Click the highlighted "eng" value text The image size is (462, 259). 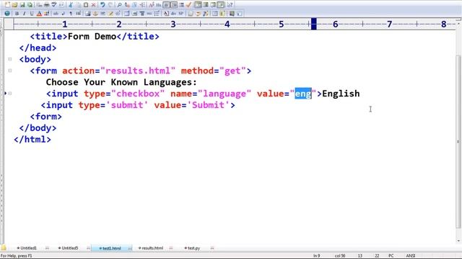[303, 94]
